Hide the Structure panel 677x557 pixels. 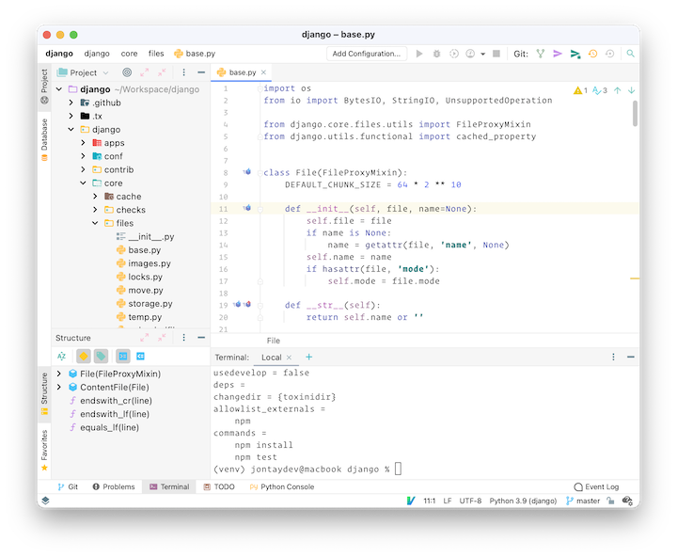click(x=201, y=338)
